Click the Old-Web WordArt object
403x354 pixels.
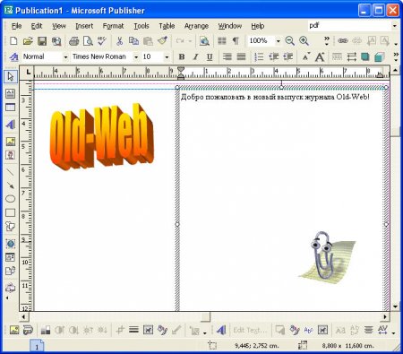coord(101,136)
